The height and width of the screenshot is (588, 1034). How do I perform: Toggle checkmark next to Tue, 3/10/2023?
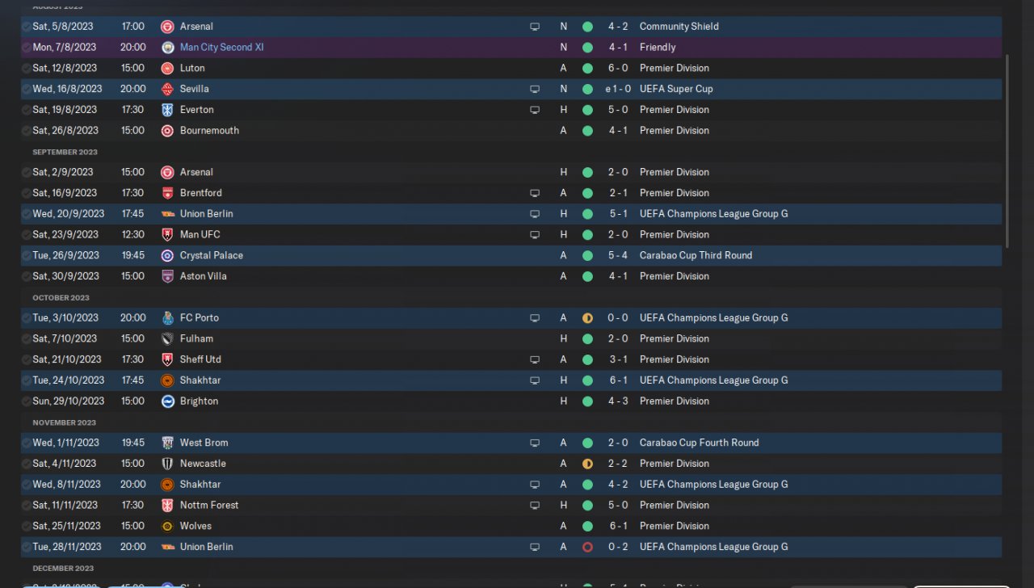click(x=27, y=318)
